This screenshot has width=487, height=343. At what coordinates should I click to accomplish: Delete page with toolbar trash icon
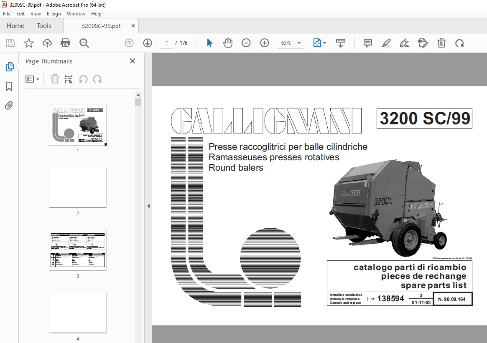tap(441, 43)
